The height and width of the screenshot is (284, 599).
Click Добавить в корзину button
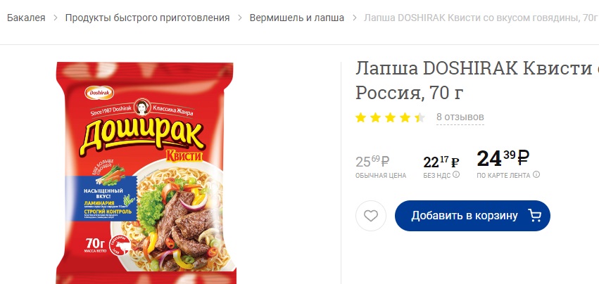[472, 216]
